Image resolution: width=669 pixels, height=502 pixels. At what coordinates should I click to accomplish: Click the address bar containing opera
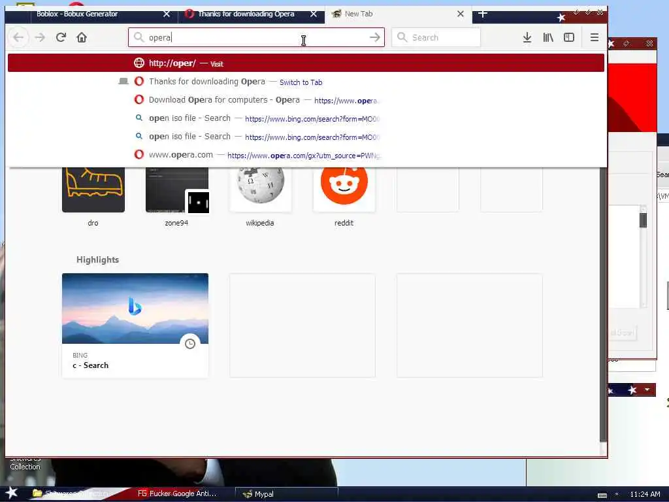click(256, 37)
